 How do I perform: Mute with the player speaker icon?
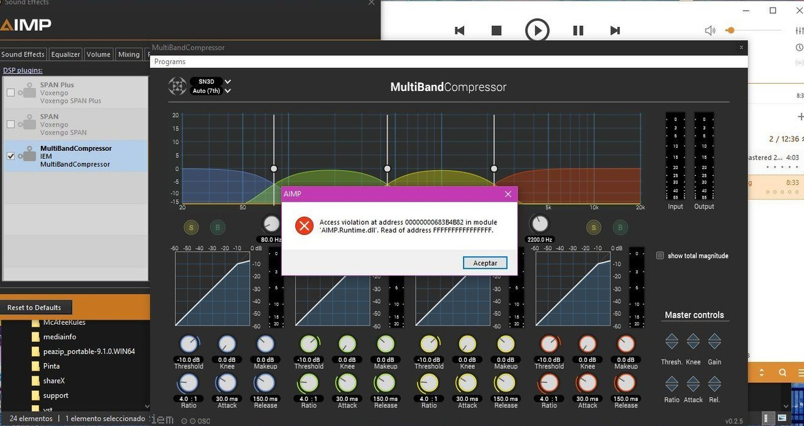pyautogui.click(x=710, y=30)
